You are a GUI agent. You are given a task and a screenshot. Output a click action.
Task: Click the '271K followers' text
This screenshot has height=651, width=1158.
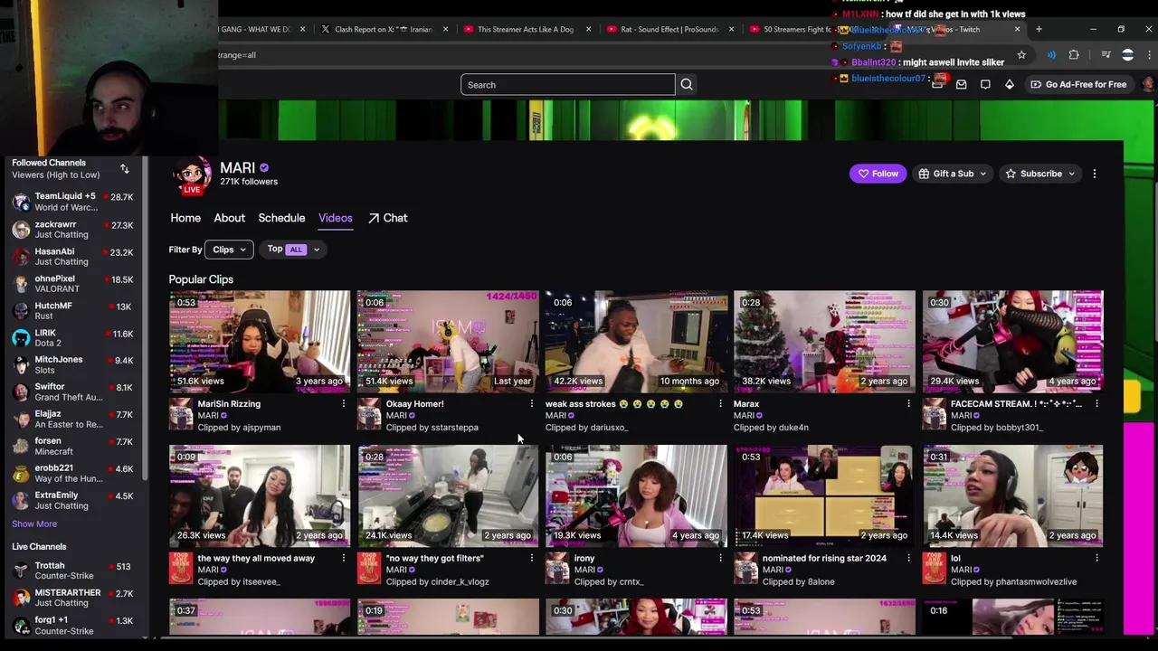249,182
